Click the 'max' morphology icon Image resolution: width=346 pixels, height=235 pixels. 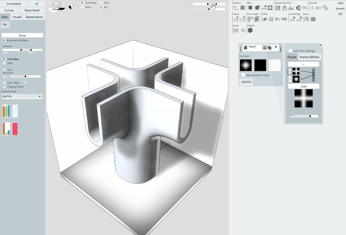[x=299, y=19]
